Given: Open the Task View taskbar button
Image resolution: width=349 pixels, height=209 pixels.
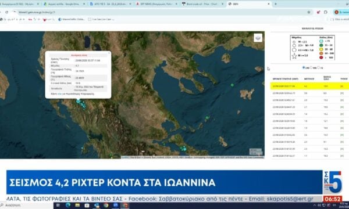Looking at the screenshot, I should (58, 206).
